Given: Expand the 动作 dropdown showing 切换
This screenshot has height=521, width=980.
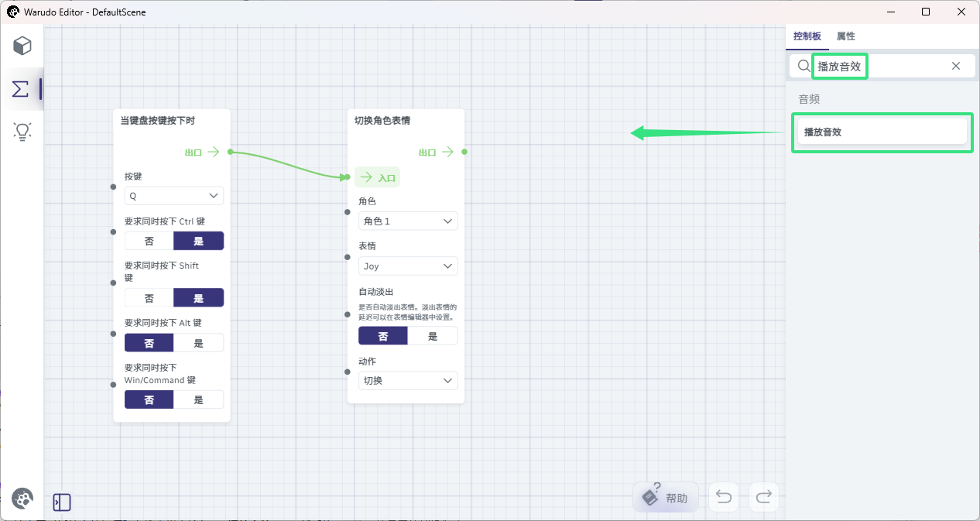Looking at the screenshot, I should click(x=408, y=381).
